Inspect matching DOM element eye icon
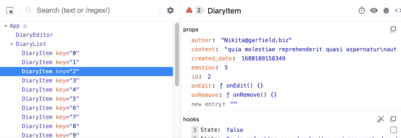The height and width of the screenshot is (138, 401). (374, 10)
